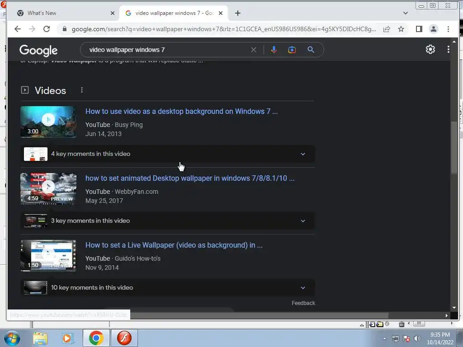The height and width of the screenshot is (347, 463).
Task: Close the video wallpaper search tab
Action: [221, 13]
